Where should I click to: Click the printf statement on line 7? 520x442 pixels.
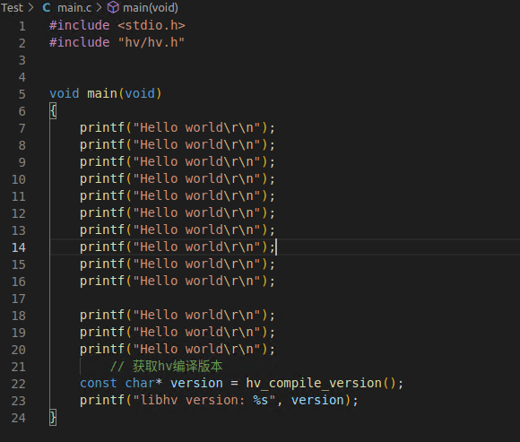click(178, 127)
